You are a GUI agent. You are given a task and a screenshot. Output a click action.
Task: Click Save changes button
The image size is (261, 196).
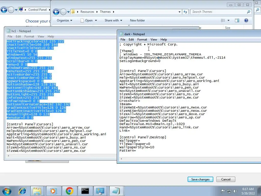click(x=200, y=179)
